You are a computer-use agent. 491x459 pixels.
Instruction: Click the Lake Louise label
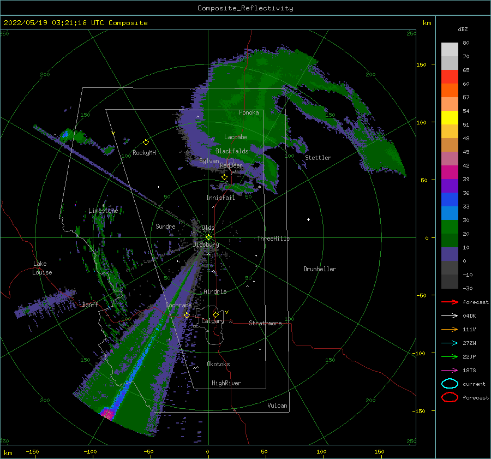43,268
